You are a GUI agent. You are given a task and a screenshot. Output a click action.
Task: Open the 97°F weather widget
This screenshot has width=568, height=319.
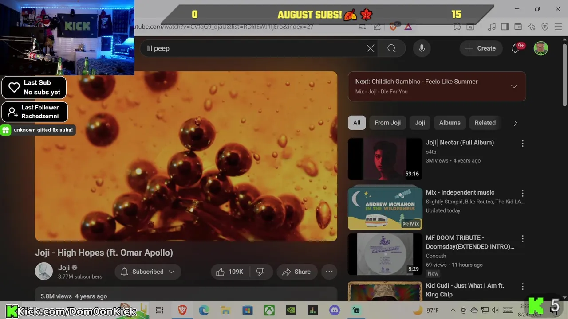[x=426, y=311]
